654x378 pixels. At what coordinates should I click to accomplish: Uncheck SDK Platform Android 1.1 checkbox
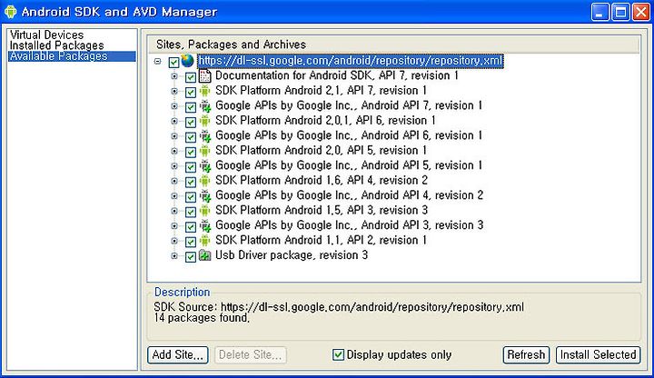point(191,242)
